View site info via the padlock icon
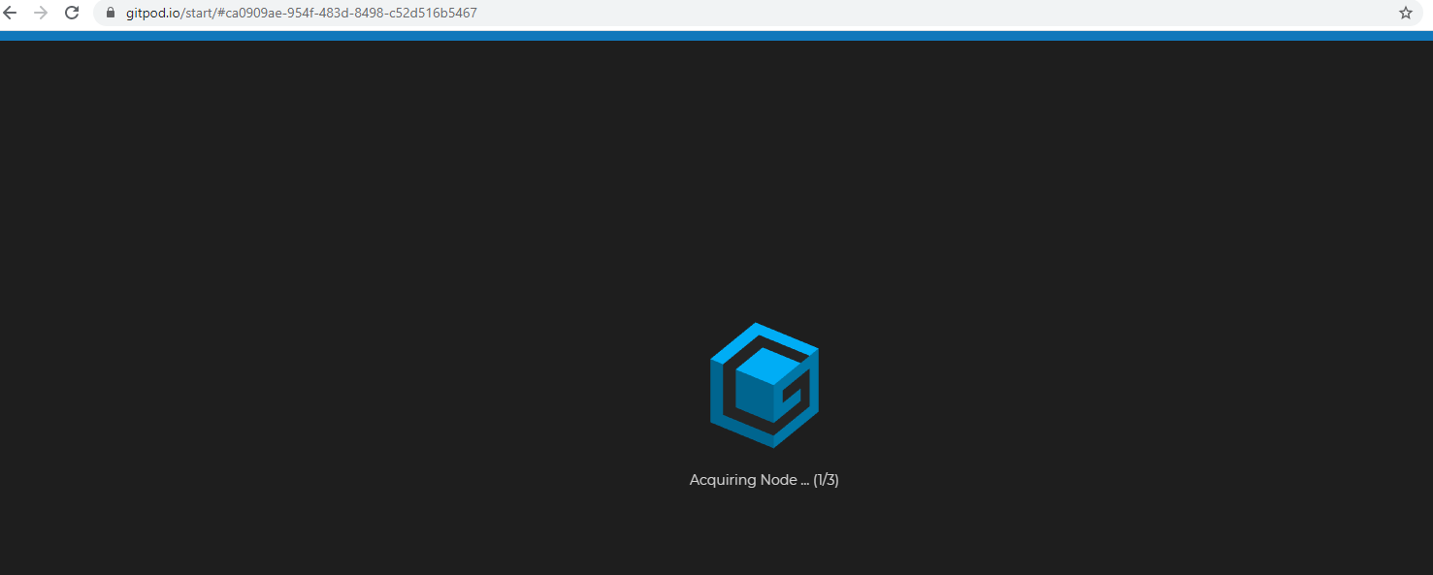Screen dimensions: 1433x575 pyautogui.click(x=110, y=13)
